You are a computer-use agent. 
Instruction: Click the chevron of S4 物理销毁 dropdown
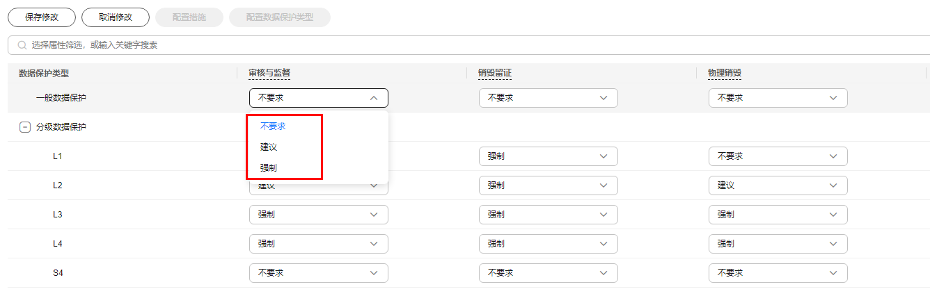pyautogui.click(x=833, y=273)
